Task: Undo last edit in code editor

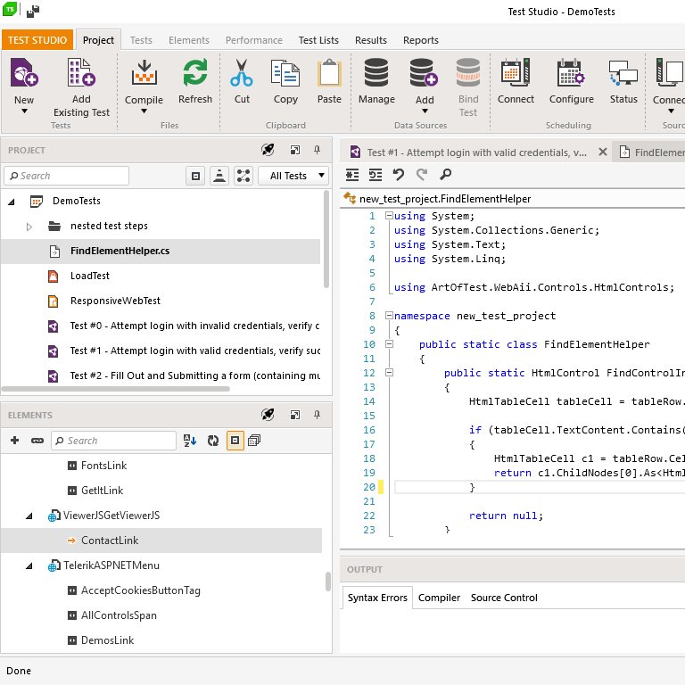Action: point(398,175)
